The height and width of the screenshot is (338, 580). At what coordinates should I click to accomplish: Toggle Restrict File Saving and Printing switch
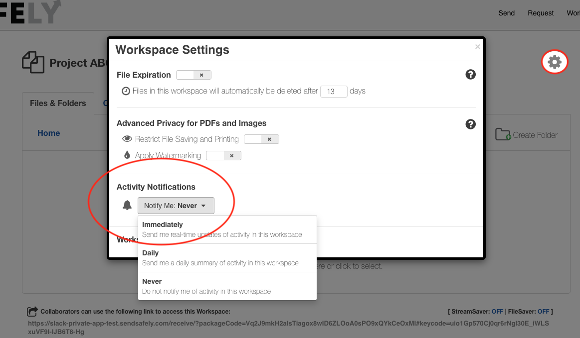(x=261, y=139)
